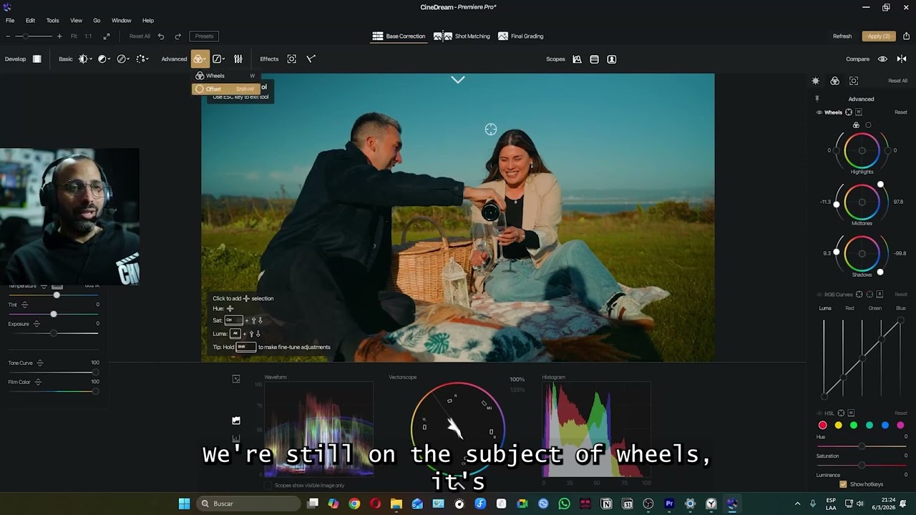The width and height of the screenshot is (916, 515).
Task: Select the blue HSL color swatch
Action: [885, 425]
